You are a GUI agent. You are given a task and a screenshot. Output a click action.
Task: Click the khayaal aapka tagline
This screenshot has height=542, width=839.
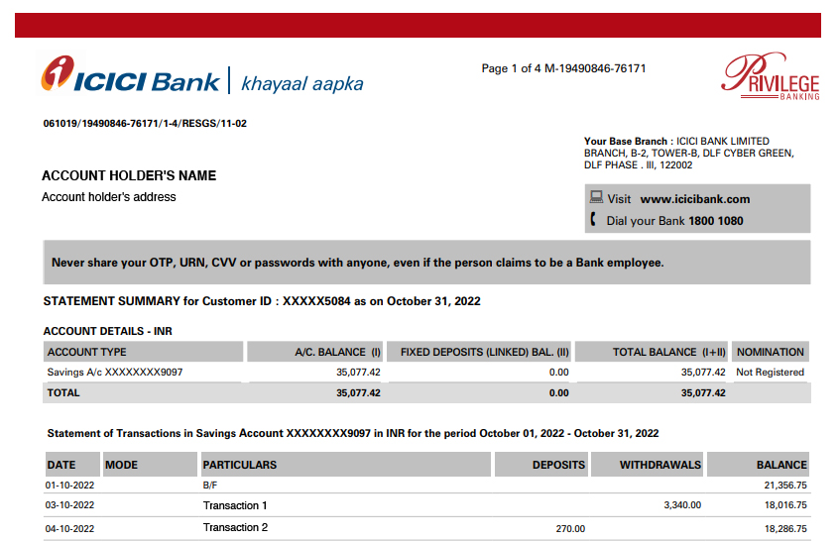pyautogui.click(x=301, y=84)
